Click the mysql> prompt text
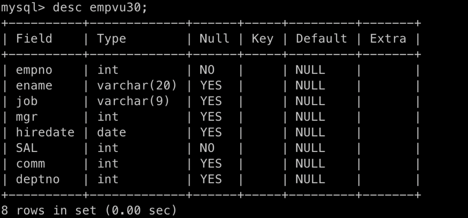The image size is (468, 218). pos(23,7)
